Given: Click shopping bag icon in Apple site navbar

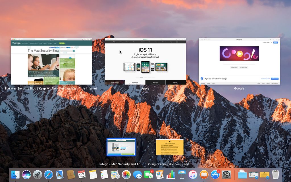Looking at the screenshot, I should click(x=177, y=42).
